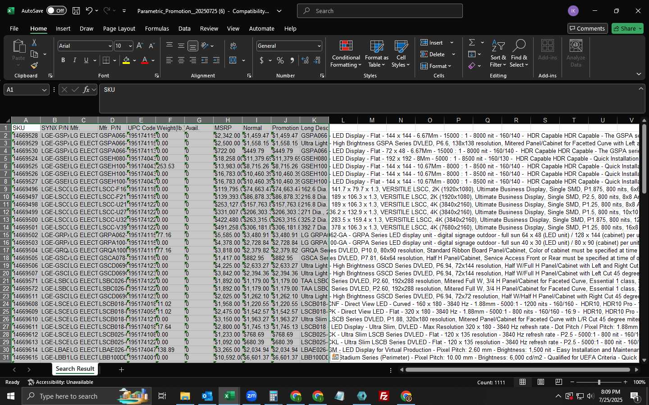Expand Format as Table menu

tap(376, 54)
